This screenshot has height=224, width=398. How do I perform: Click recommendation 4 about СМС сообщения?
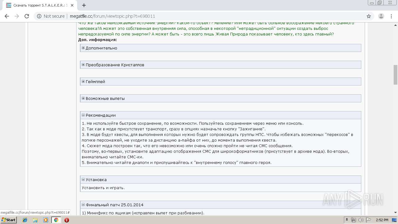187,146
